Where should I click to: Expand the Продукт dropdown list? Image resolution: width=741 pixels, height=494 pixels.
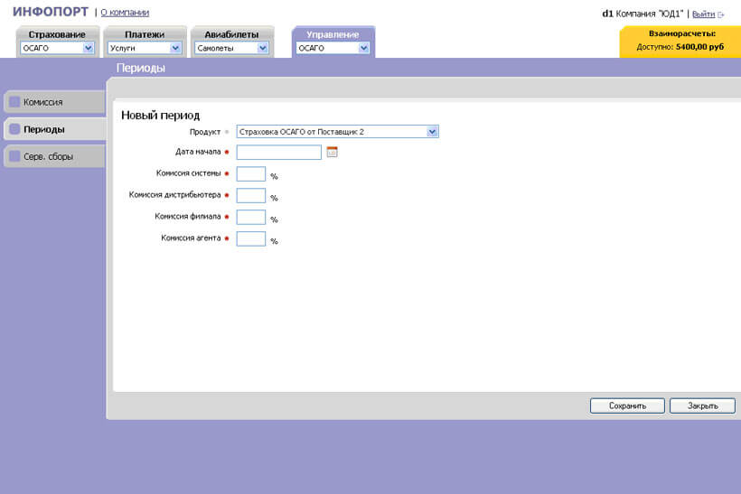tap(432, 132)
